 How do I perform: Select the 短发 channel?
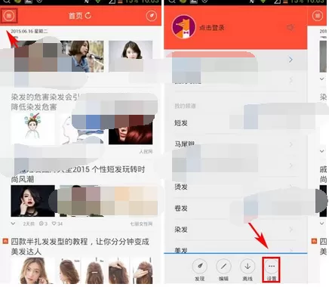tap(181, 123)
